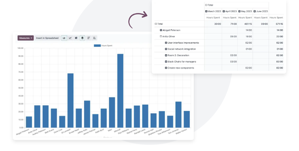Collapse the Total column header

click(x=209, y=5)
